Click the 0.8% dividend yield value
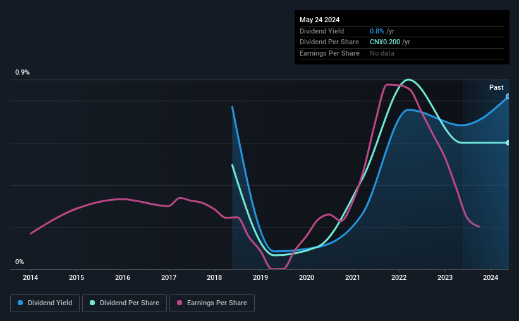Image resolution: width=519 pixels, height=321 pixels. pos(377,31)
